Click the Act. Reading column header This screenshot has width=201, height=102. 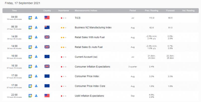188,11
